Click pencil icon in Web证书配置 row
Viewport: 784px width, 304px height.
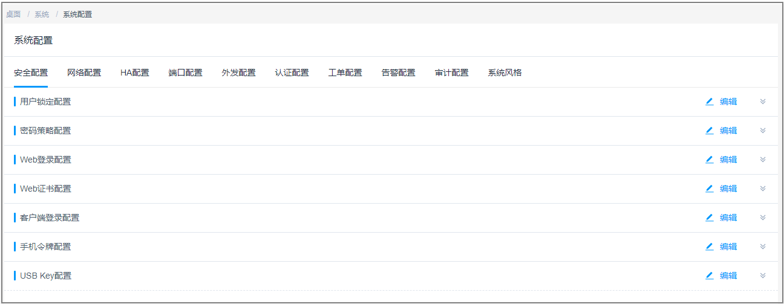coord(710,189)
